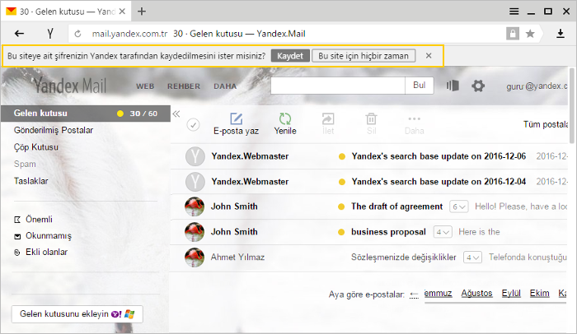Close the Gelen kutusu browser tab

pyautogui.click(x=122, y=12)
